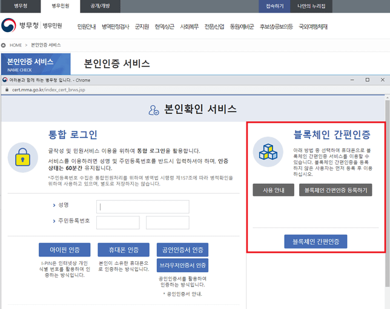
Task: Click the 병무청 병무민원 site title
Action: [41, 25]
